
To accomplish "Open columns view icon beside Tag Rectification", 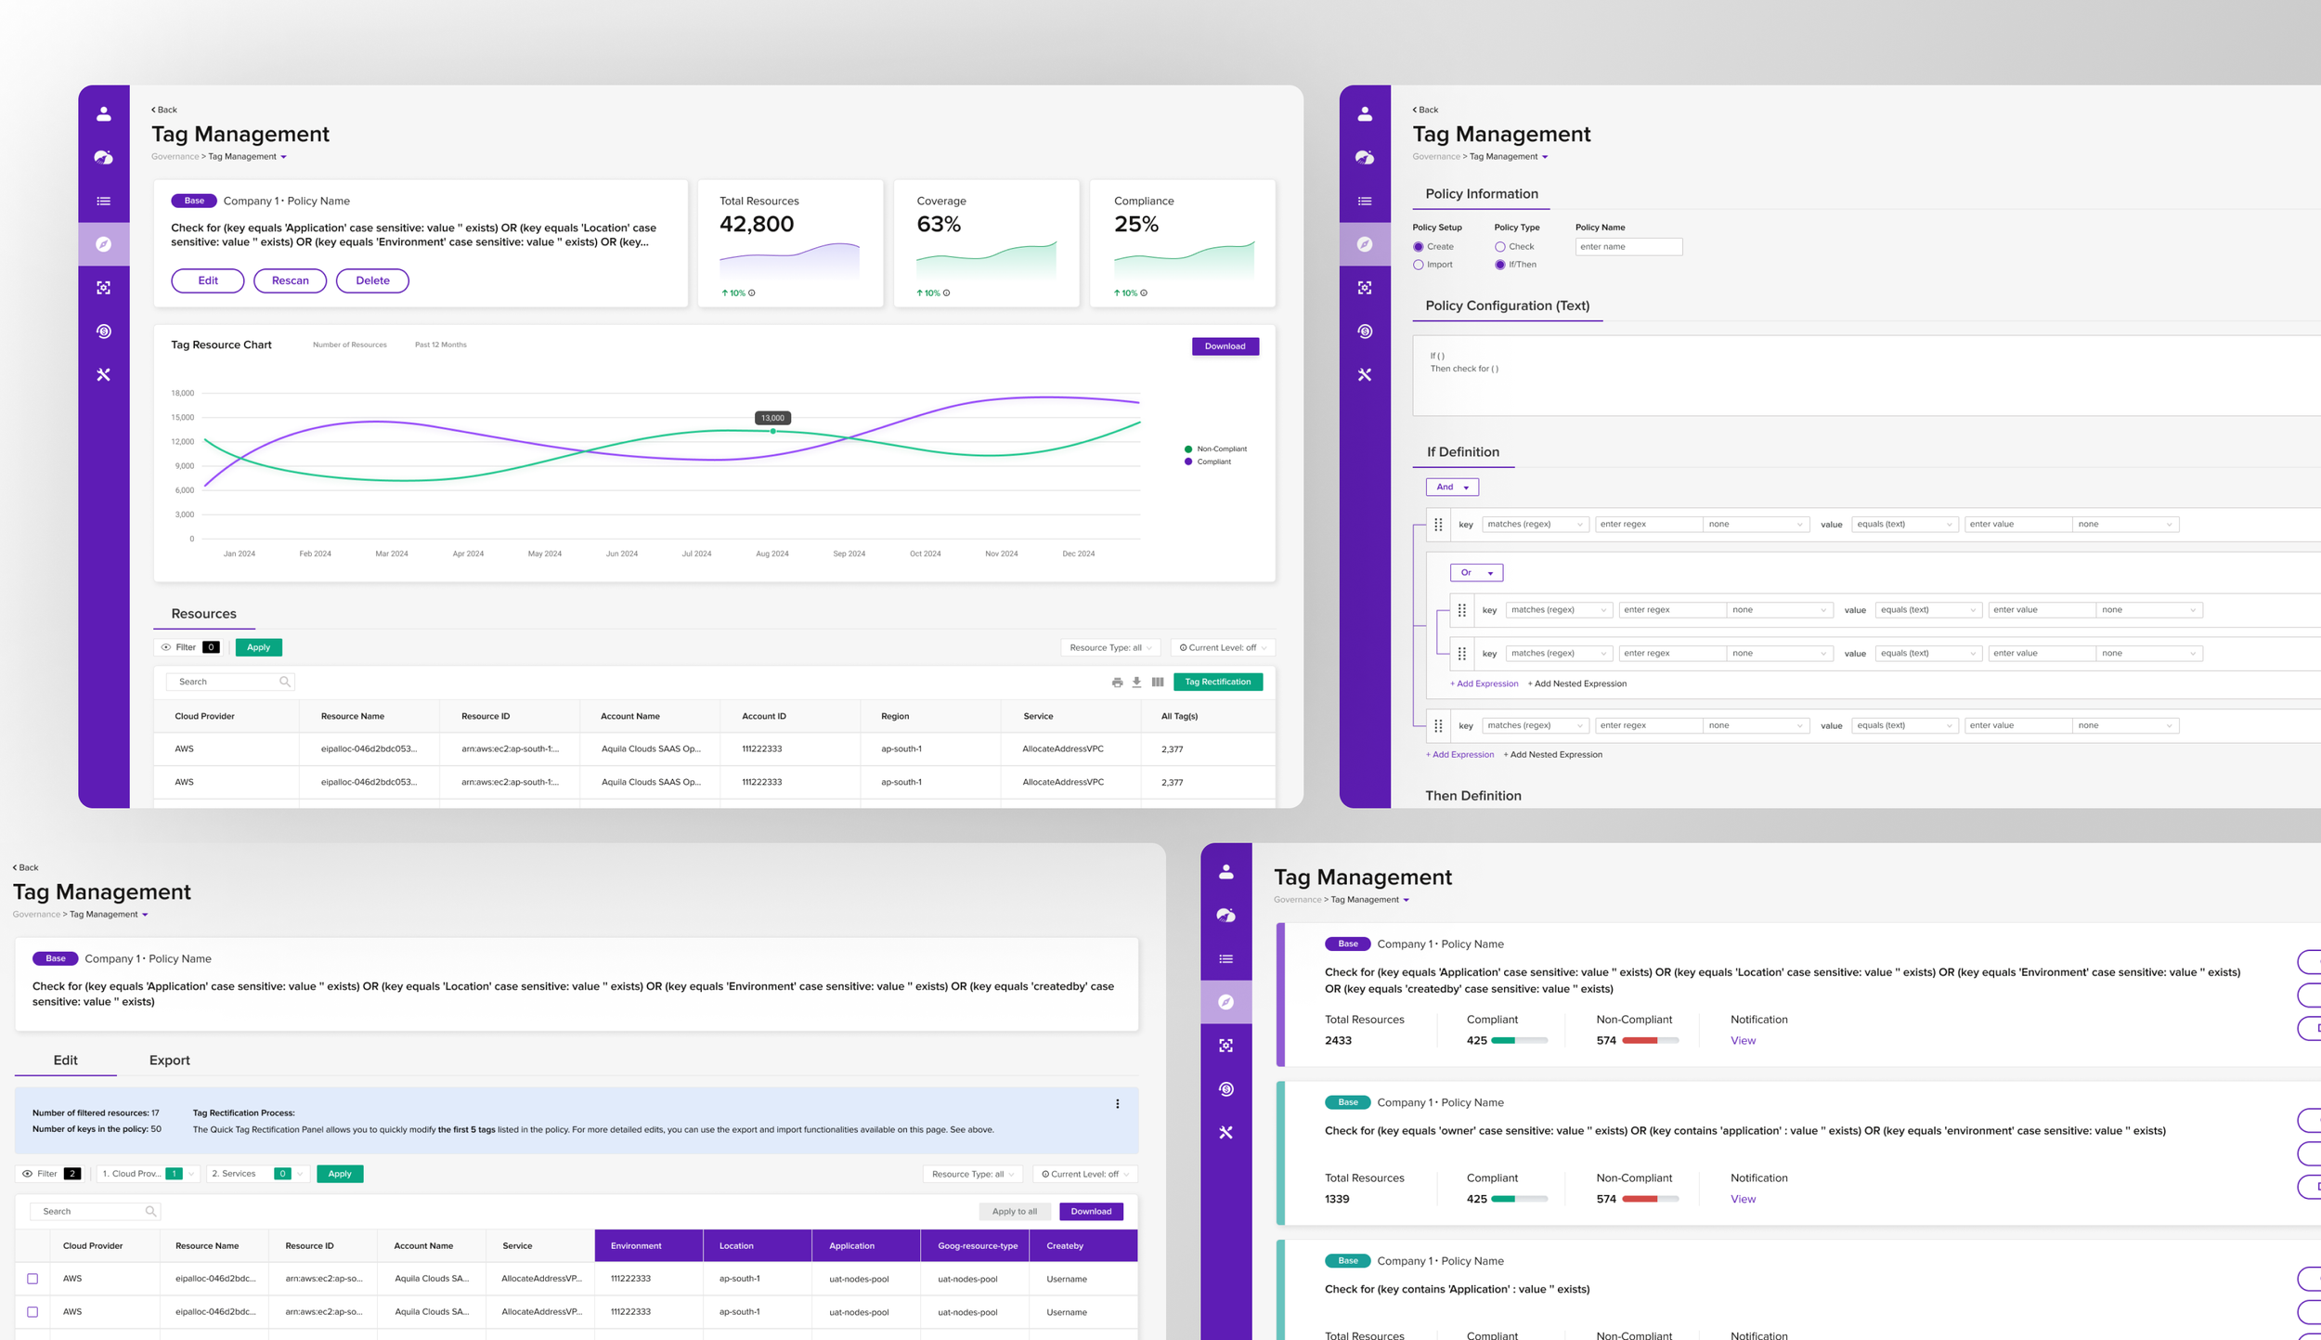I will (x=1158, y=682).
